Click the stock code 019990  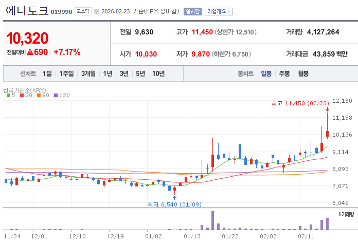click(61, 12)
